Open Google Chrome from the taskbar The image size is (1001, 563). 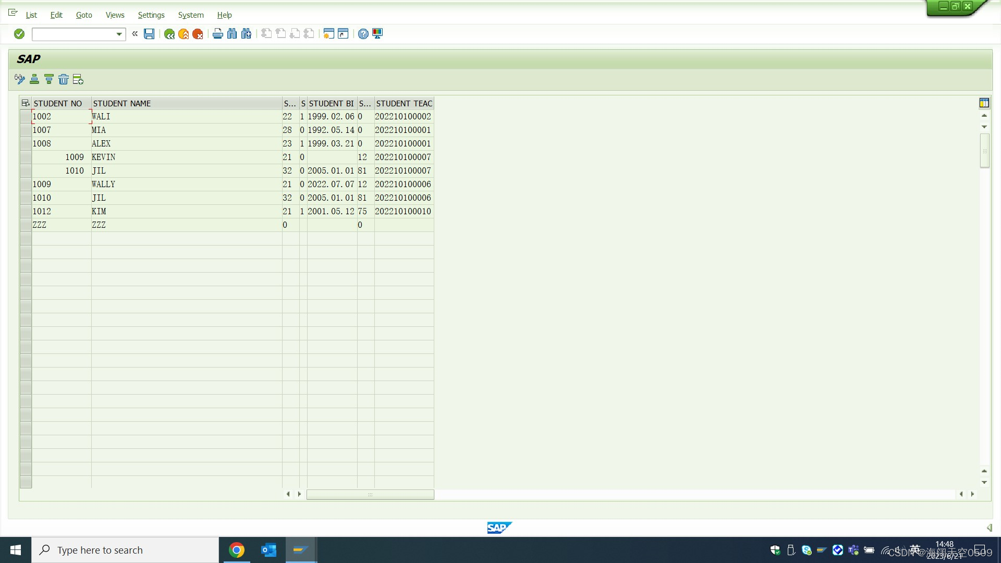237,550
